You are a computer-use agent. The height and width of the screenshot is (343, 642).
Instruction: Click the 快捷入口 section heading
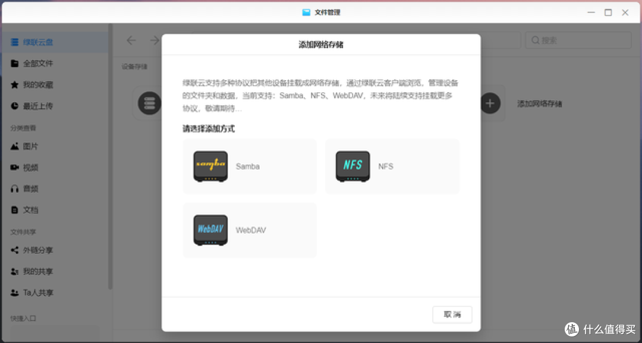pos(23,318)
